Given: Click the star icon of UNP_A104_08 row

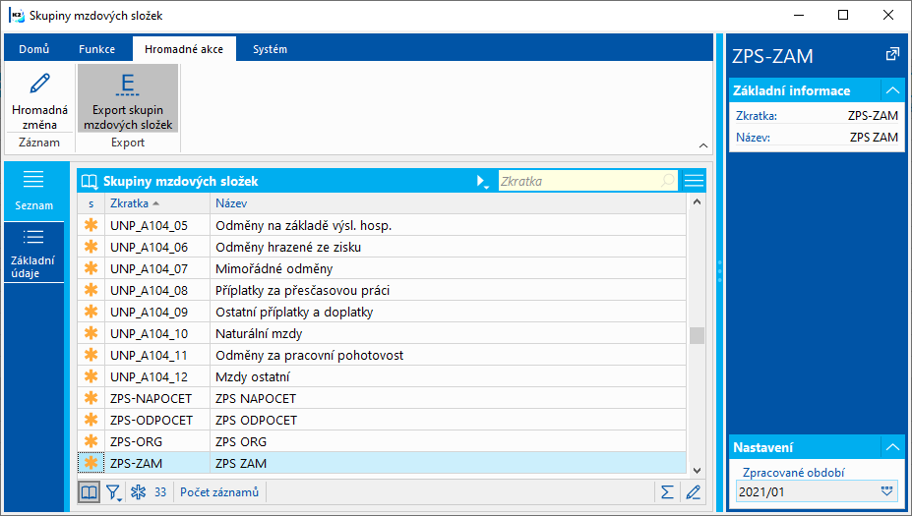Looking at the screenshot, I should pyautogui.click(x=91, y=290).
